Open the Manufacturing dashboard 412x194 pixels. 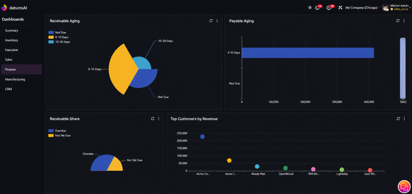pos(21,79)
